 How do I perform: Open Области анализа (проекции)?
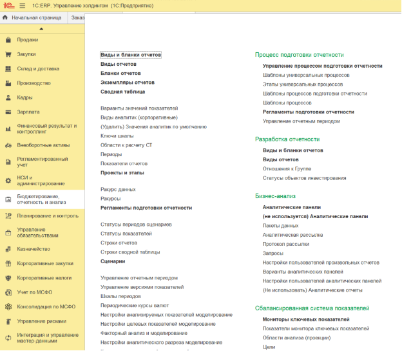(x=296, y=338)
